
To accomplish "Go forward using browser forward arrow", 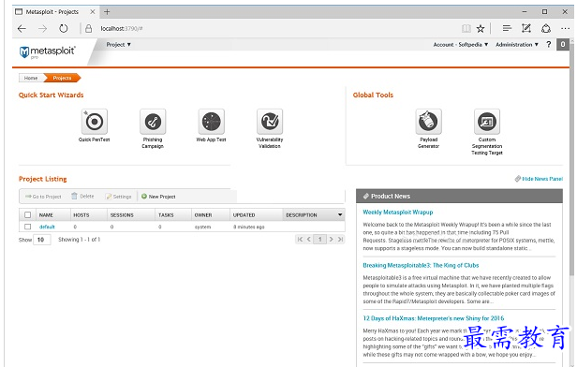I will tap(43, 28).
